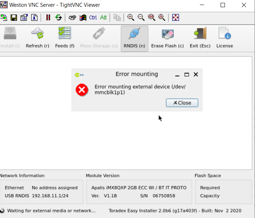Screen dimensions: 255x218
Task: Click 'Waiting for external media or network...' status
Action: pyautogui.click(x=51, y=211)
